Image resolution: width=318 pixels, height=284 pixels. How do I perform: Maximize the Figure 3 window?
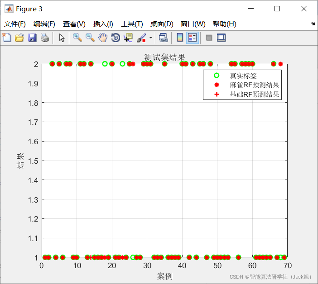(x=277, y=9)
